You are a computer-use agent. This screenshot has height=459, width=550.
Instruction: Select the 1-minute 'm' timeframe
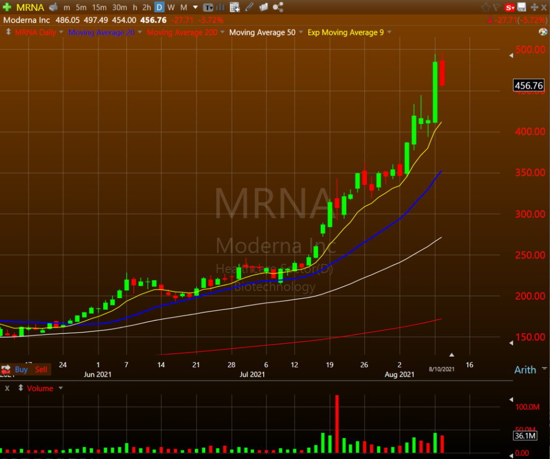point(67,8)
